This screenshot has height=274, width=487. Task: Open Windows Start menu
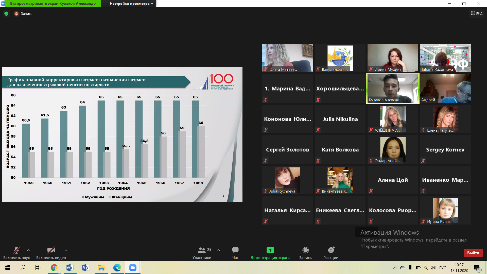8,268
